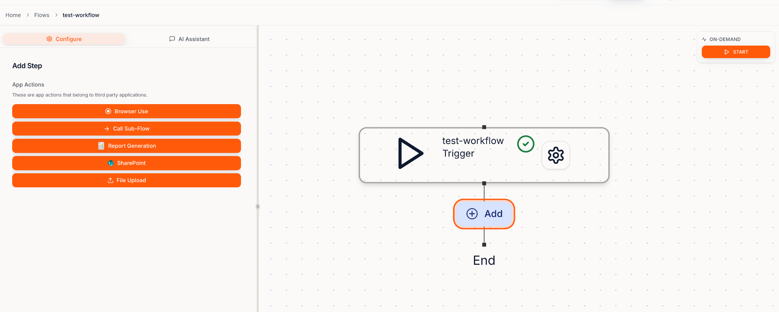
Task: Toggle the green checkmark status on the trigger
Action: (x=526, y=144)
